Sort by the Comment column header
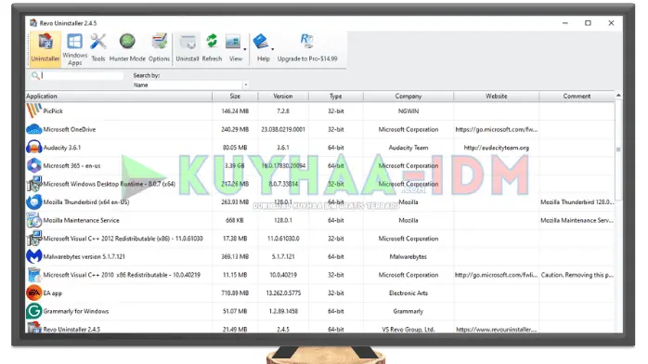Screen dimensions: 648x364 point(577,96)
